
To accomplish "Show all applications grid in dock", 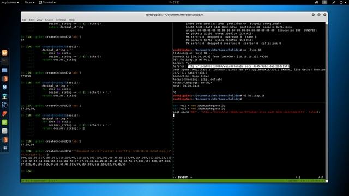I will (4, 149).
